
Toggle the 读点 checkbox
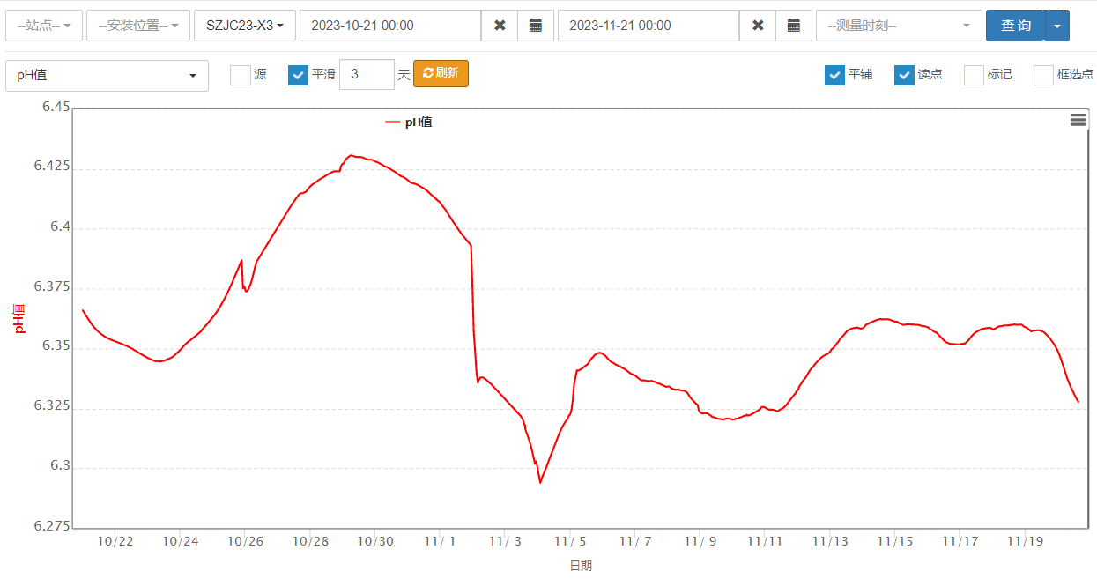[x=904, y=75]
